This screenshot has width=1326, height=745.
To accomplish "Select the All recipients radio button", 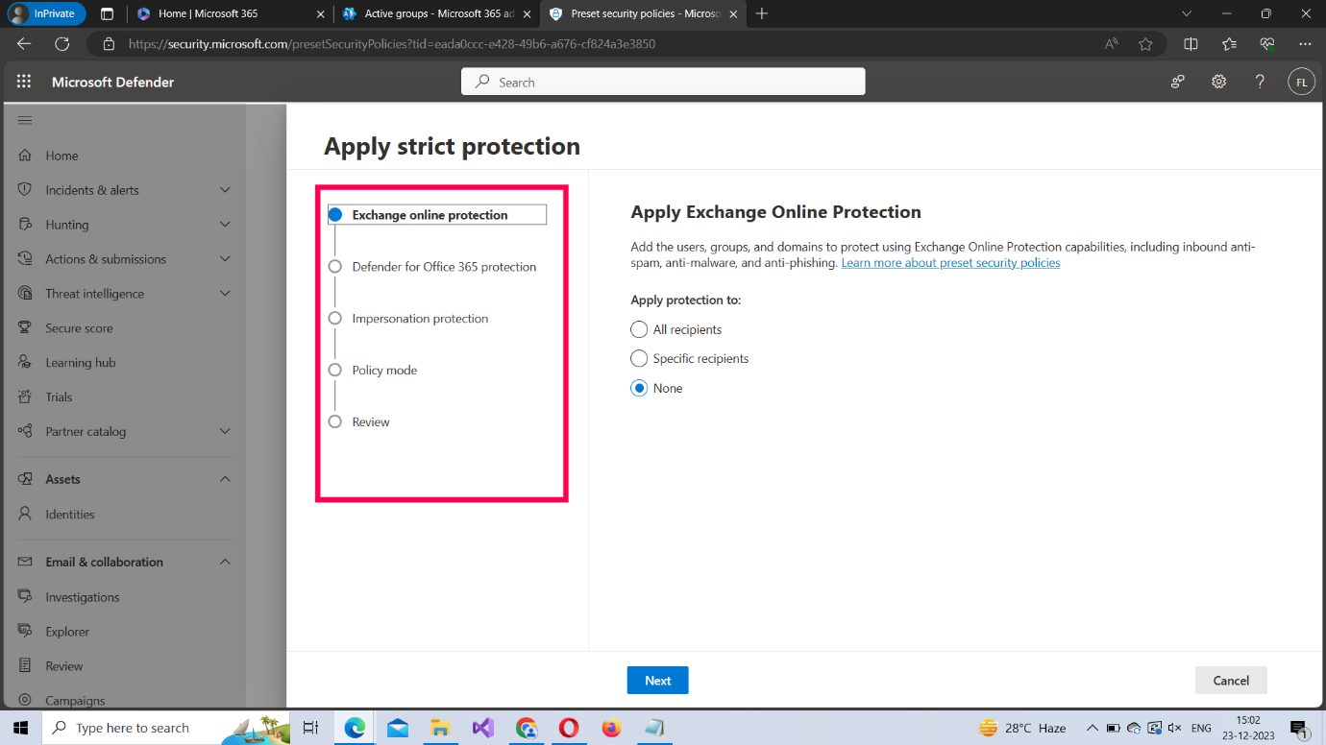I will pos(639,329).
